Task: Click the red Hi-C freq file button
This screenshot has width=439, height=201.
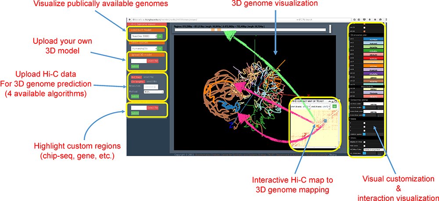Action: (136, 77)
